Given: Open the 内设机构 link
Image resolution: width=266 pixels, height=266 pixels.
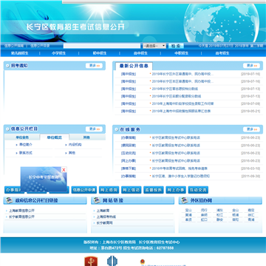Looking at the screenshot, I should pos(75,145).
